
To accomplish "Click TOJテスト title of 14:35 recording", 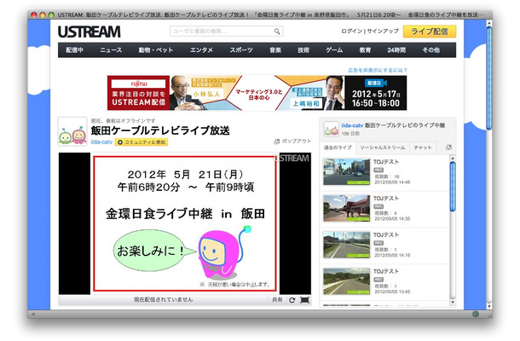I will 386,199.
